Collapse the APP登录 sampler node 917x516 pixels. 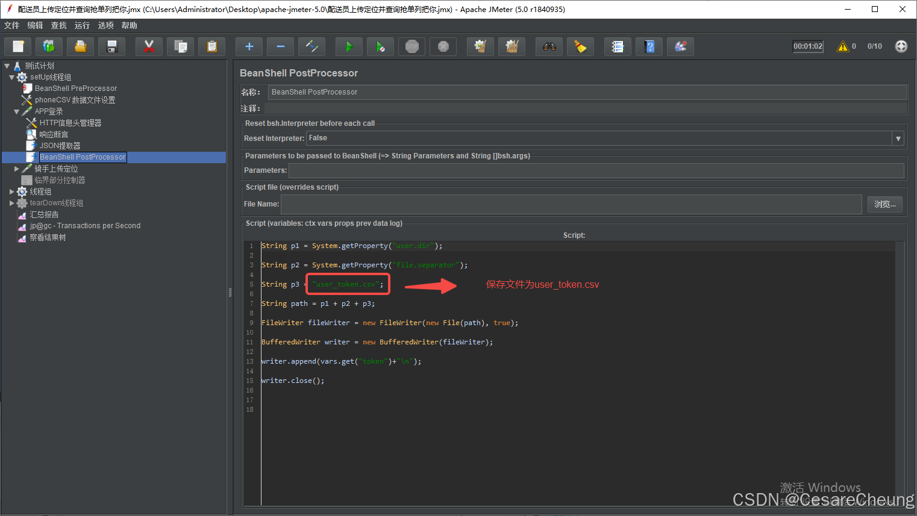click(16, 111)
